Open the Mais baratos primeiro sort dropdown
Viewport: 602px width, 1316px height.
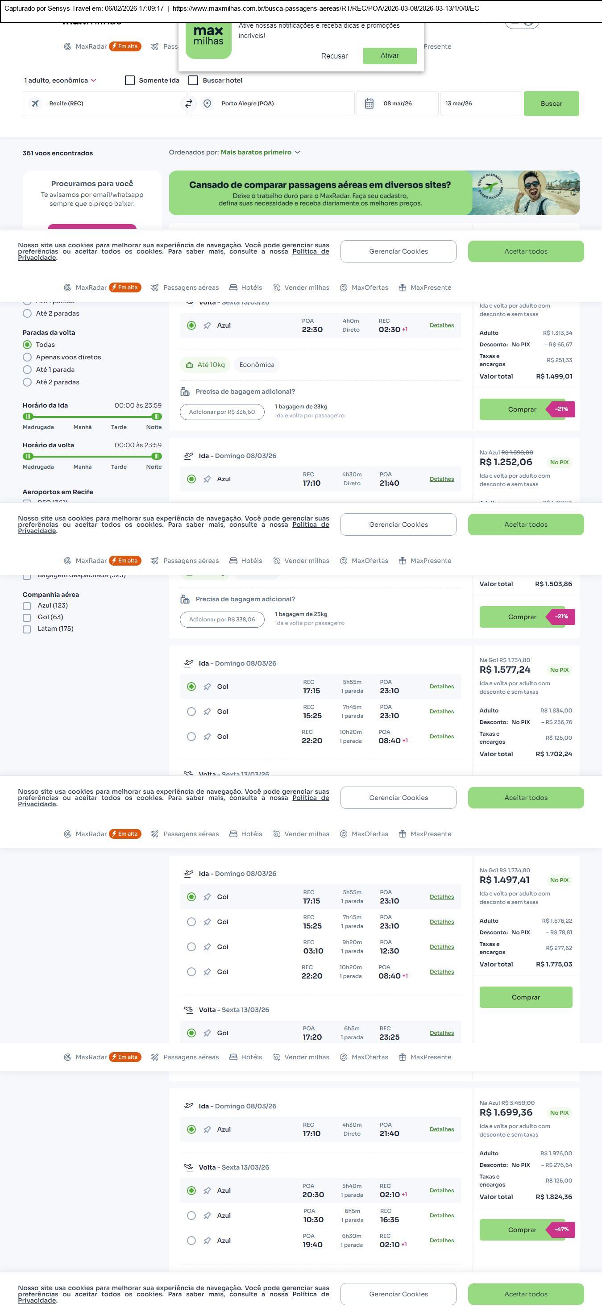(x=260, y=152)
